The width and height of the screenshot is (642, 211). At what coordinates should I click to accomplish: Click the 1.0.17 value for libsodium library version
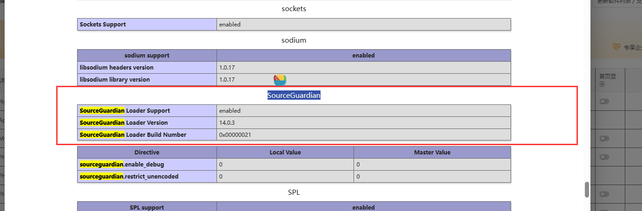tap(227, 80)
